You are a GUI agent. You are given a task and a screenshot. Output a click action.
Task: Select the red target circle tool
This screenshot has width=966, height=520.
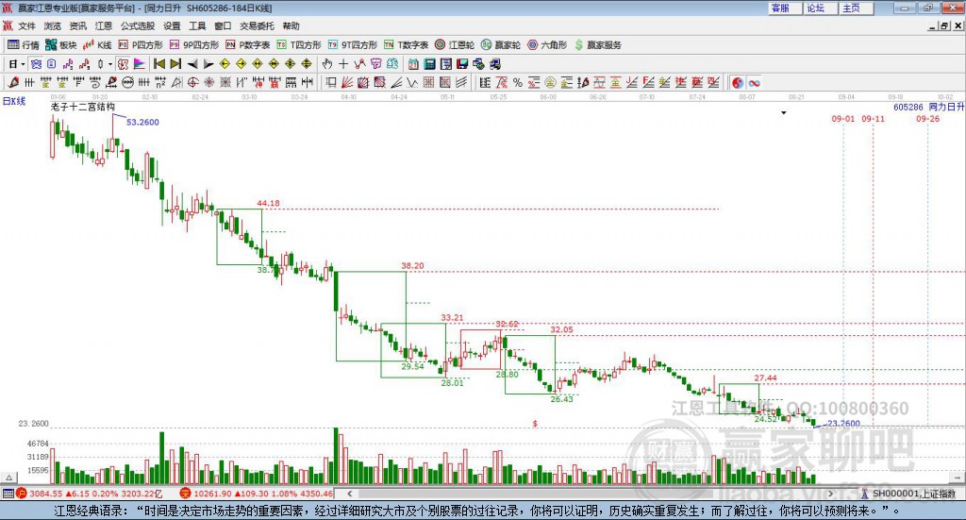192,82
